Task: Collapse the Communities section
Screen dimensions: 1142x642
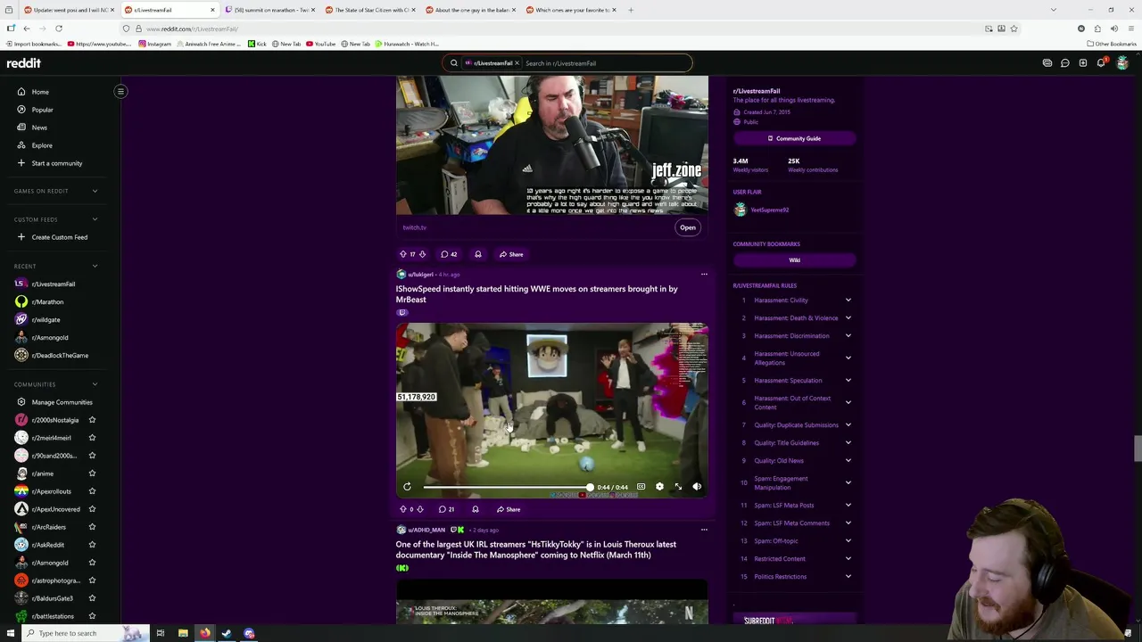Action: click(95, 384)
